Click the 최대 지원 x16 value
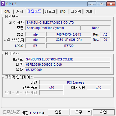This screenshot has width=116, height=116. [99, 87]
